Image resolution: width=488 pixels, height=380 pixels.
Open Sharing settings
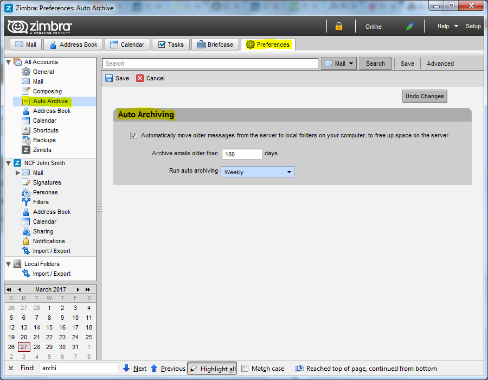click(x=43, y=231)
